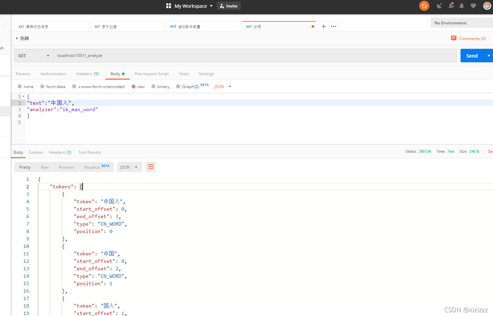Screen dimensions: 493x316
Task: Click the ik_max_word analyzer line in body editor
Action: pos(62,109)
